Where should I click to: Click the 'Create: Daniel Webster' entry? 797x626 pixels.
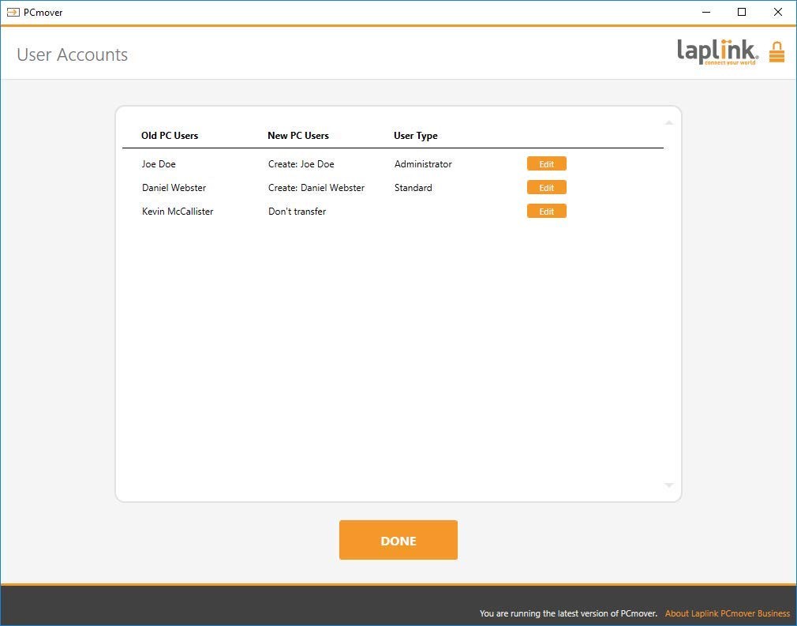point(316,188)
